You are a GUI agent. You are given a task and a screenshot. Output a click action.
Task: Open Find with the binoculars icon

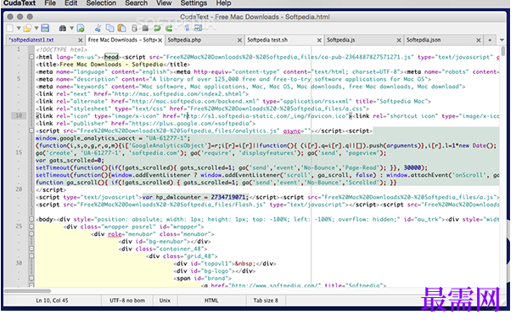[63, 28]
